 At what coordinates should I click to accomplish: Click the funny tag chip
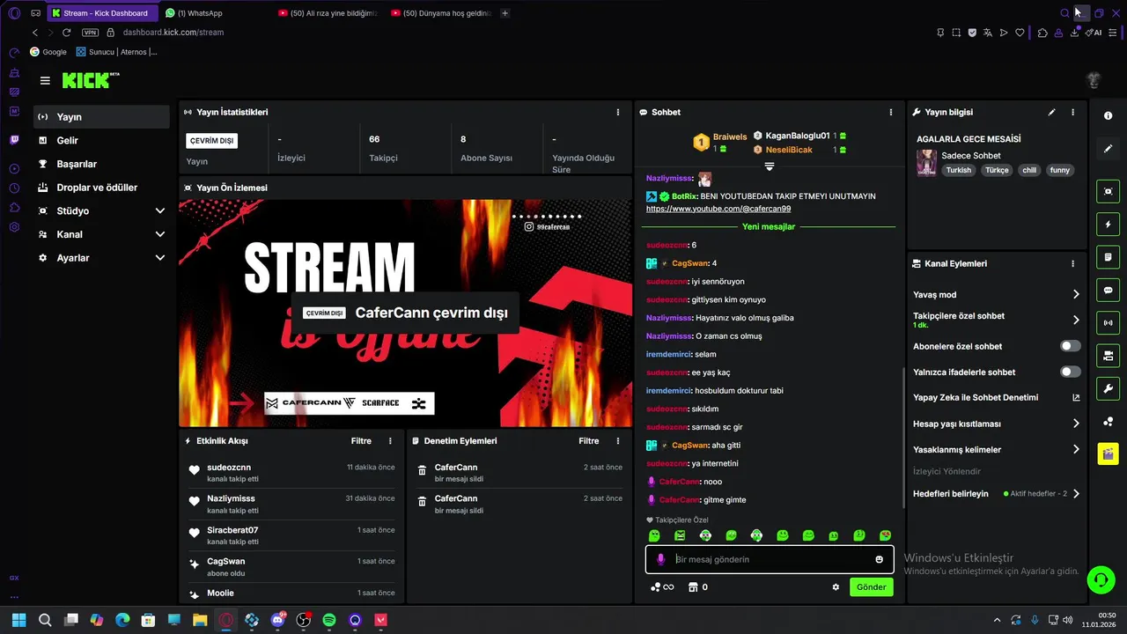coord(1060,170)
